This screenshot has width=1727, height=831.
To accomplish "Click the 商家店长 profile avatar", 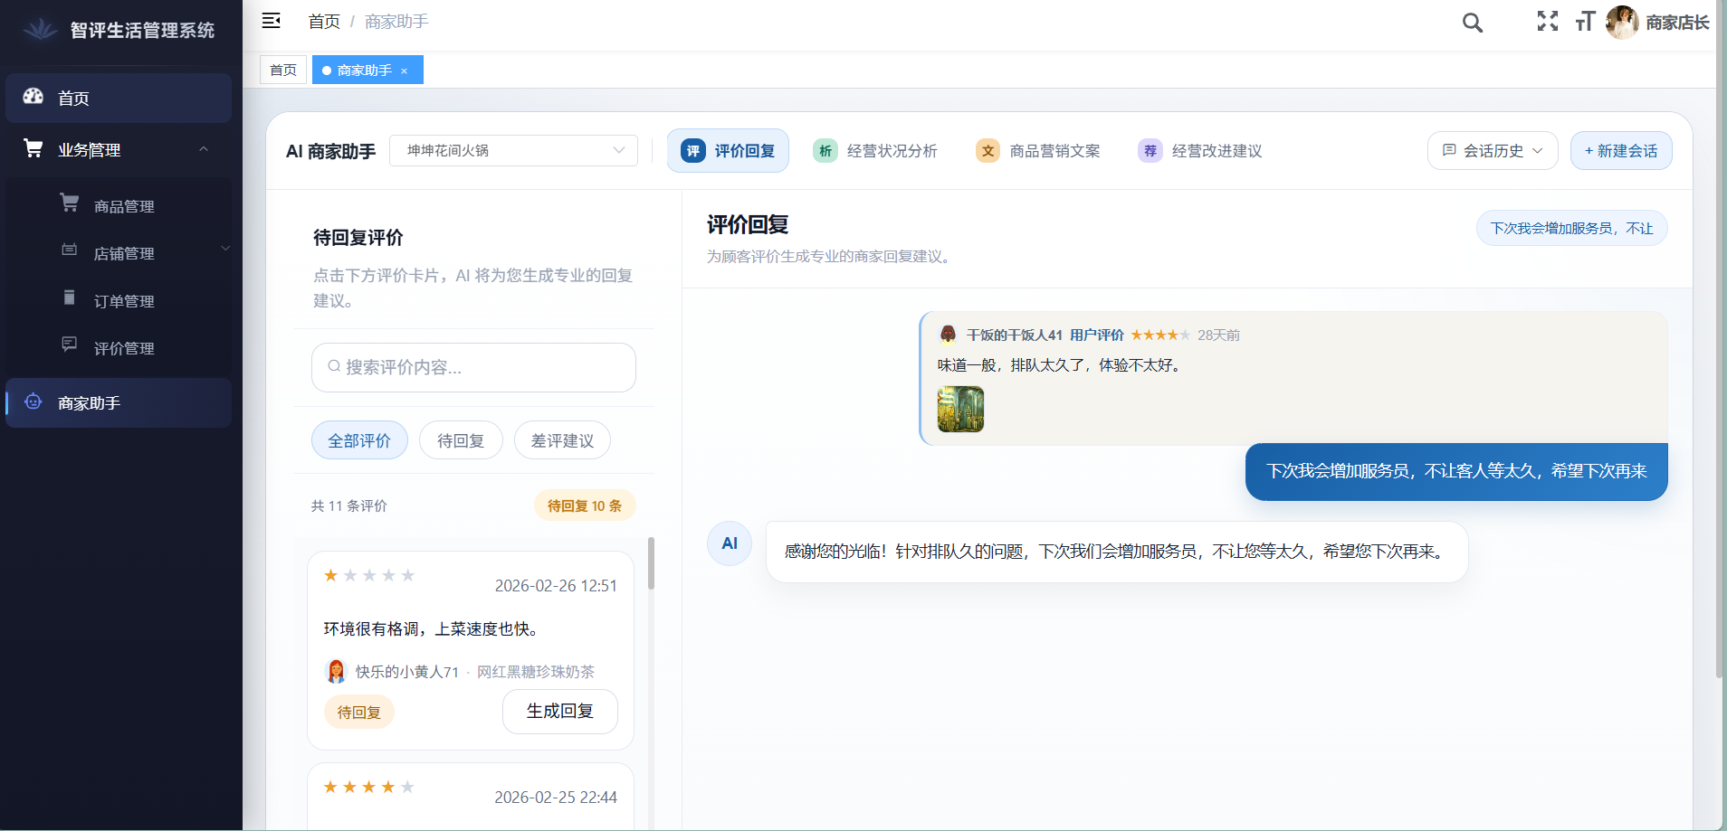I will (1622, 23).
